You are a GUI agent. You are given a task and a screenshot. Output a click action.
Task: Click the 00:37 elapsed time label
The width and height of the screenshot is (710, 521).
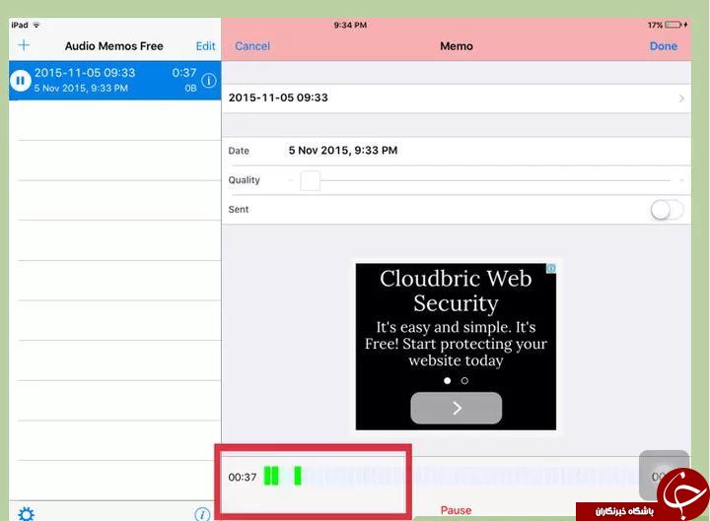click(243, 477)
